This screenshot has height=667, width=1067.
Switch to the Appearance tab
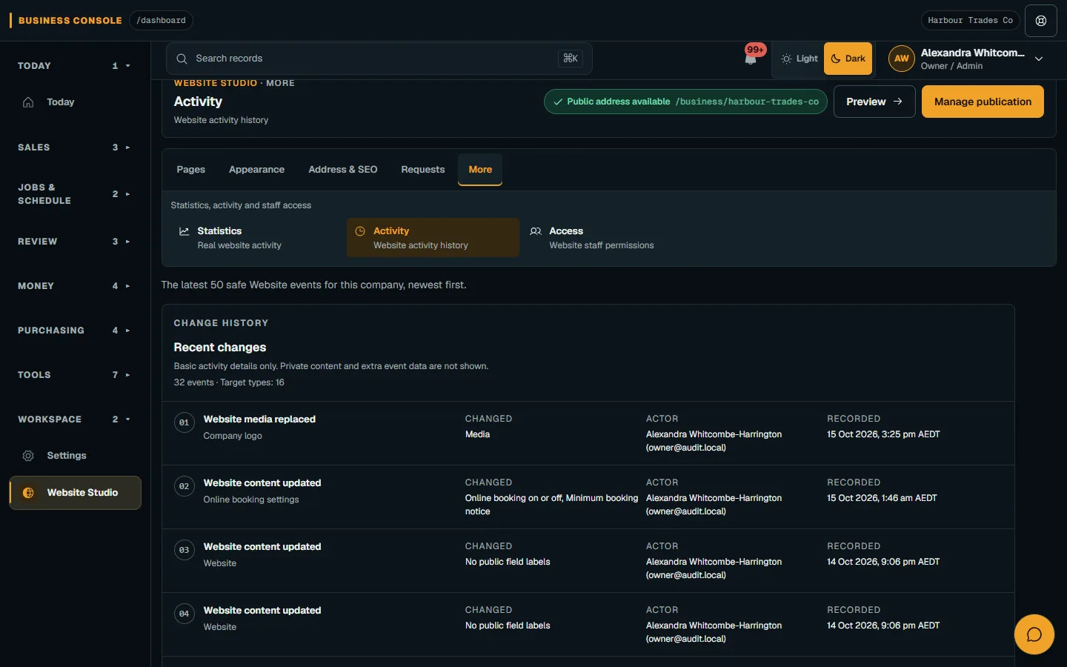256,170
